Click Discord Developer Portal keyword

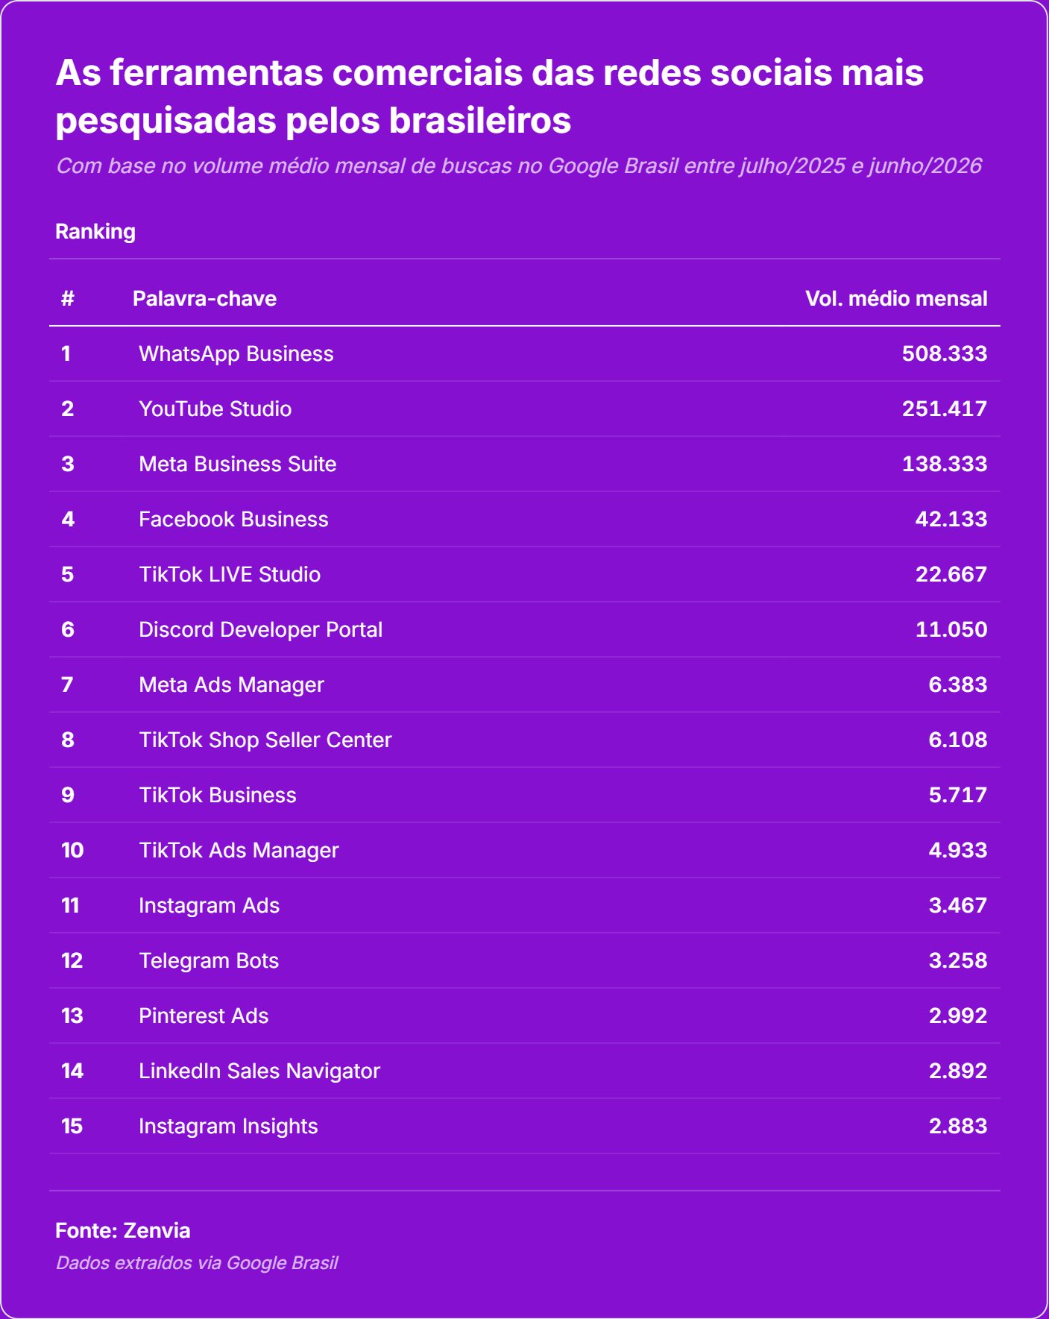[x=261, y=630]
